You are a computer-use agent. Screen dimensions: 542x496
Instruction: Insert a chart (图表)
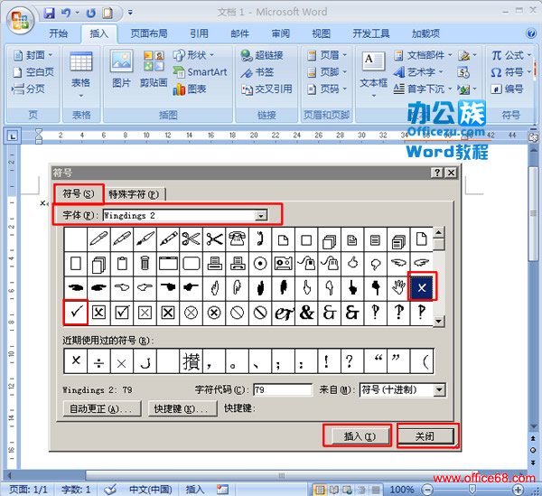pyautogui.click(x=190, y=89)
